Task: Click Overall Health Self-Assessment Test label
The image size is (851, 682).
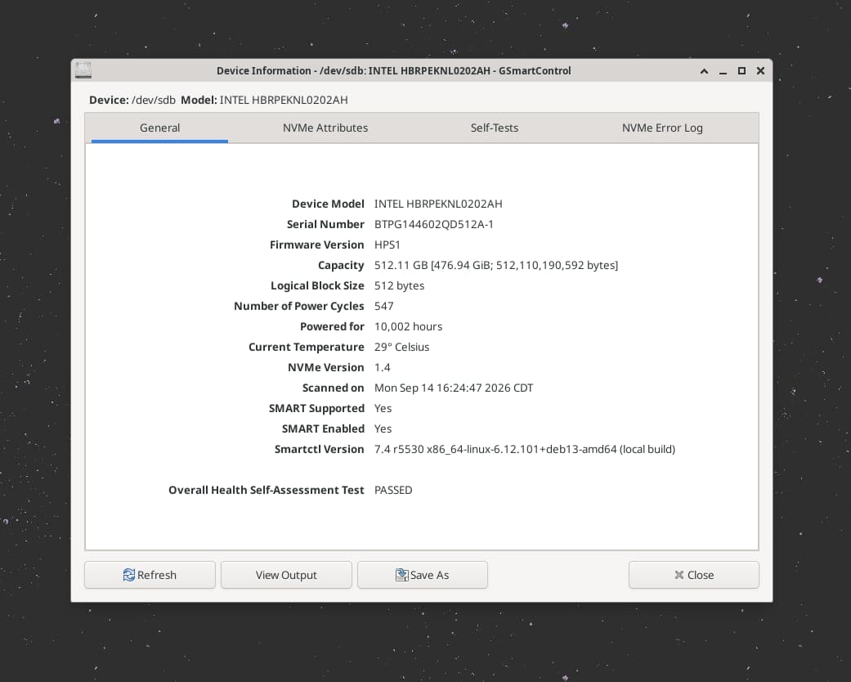Action: [x=266, y=490]
